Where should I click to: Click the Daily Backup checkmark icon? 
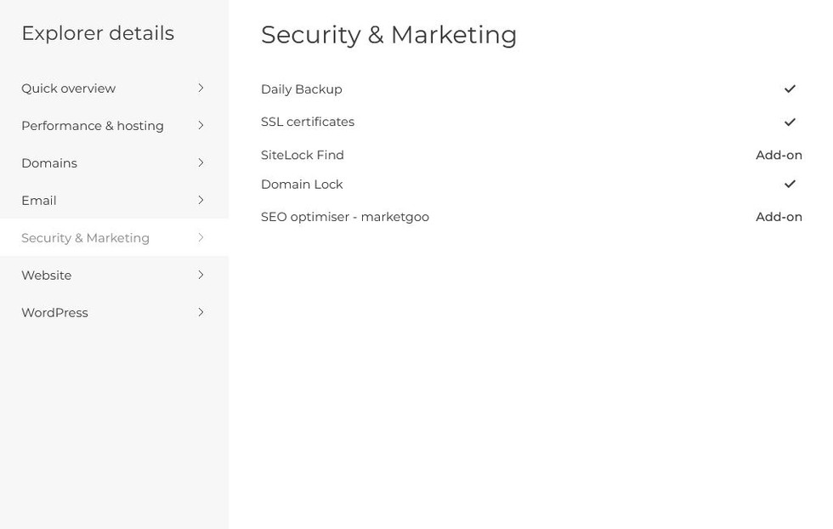(x=790, y=89)
